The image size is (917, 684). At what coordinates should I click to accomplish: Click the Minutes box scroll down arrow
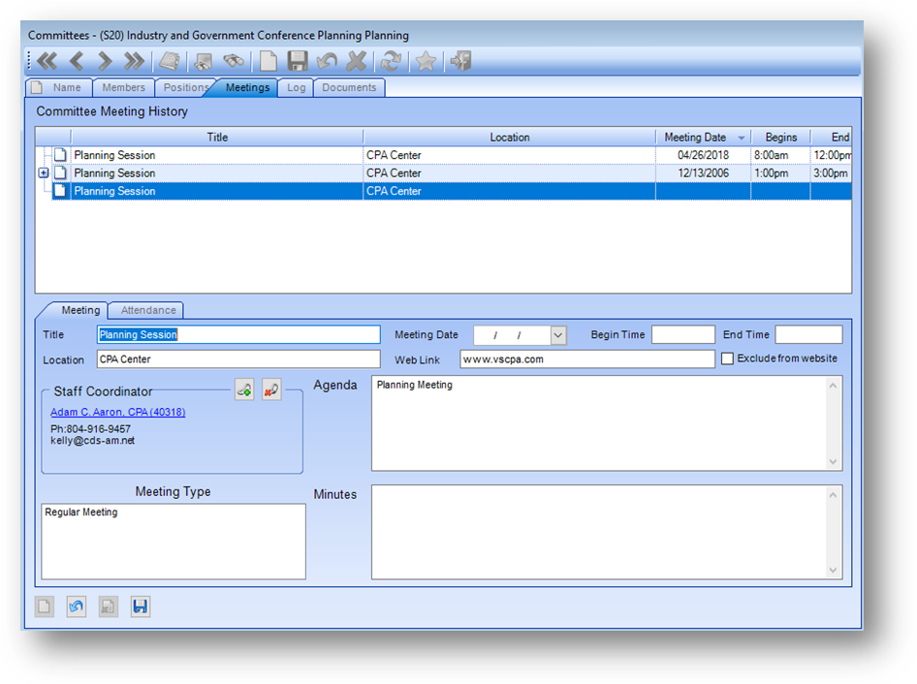pos(833,571)
